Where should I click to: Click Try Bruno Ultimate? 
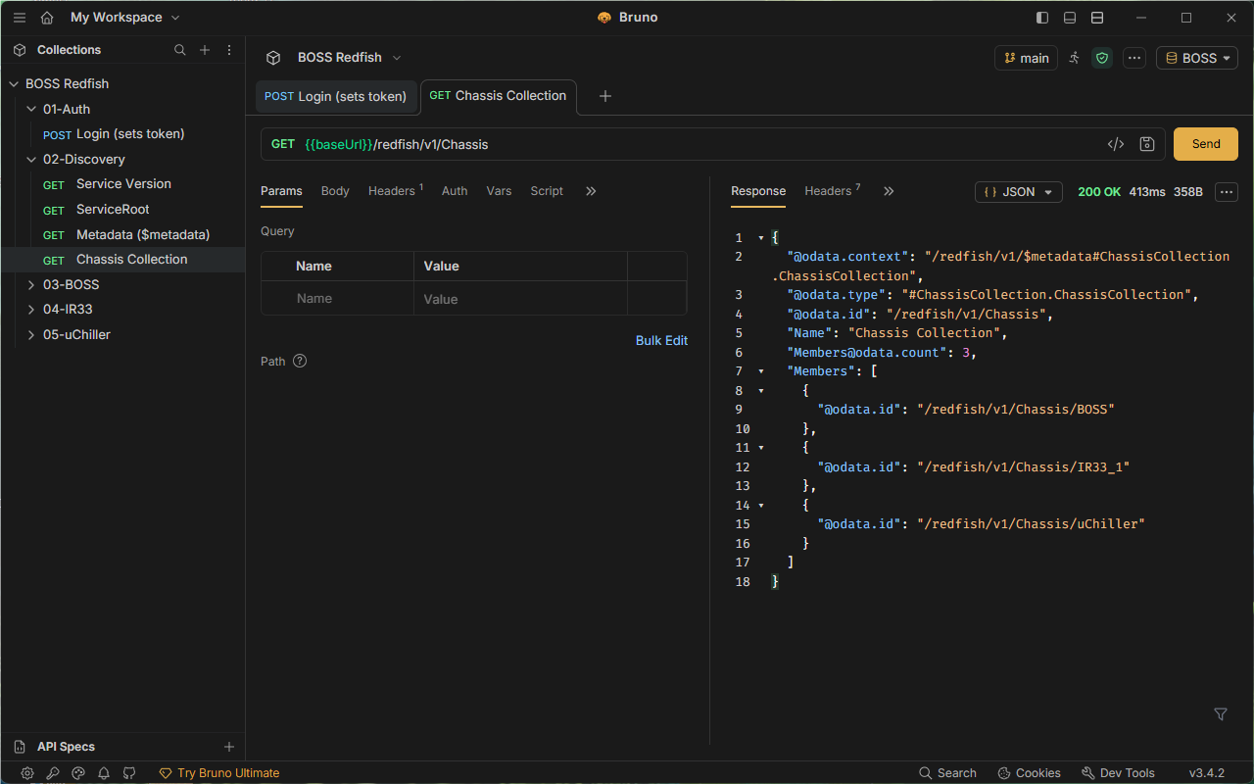219,773
